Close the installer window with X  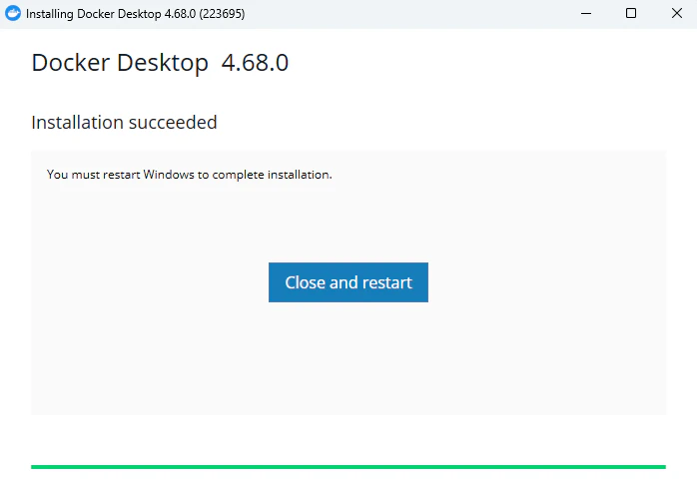pos(677,13)
